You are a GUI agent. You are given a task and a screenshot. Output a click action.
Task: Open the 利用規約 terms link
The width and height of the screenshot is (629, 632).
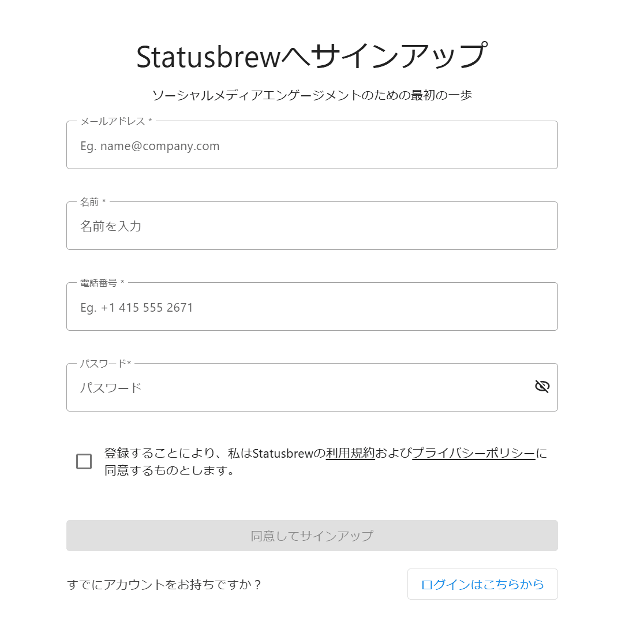(350, 454)
